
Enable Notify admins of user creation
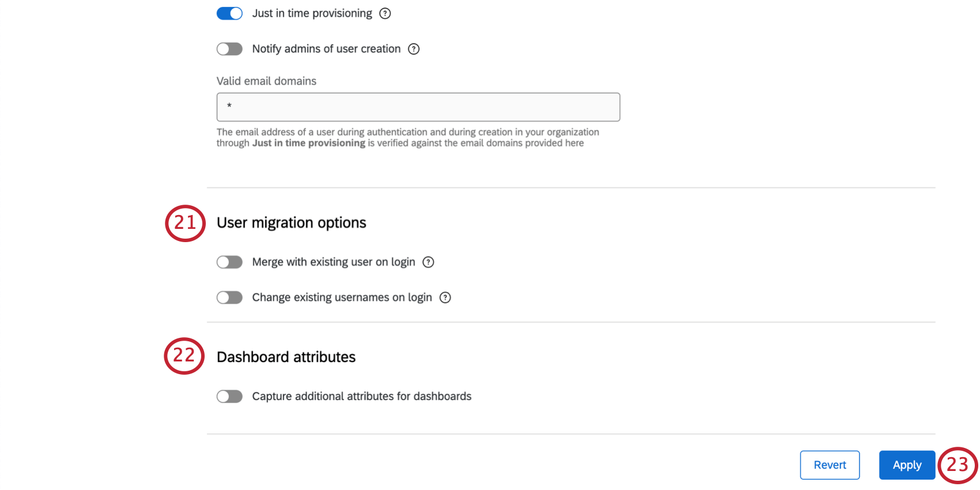point(229,49)
